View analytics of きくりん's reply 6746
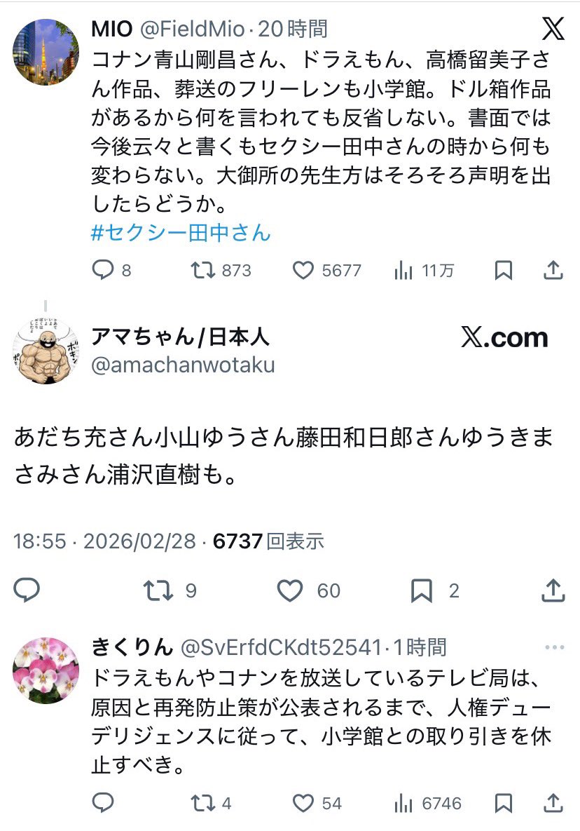The image size is (580, 831). (x=403, y=804)
